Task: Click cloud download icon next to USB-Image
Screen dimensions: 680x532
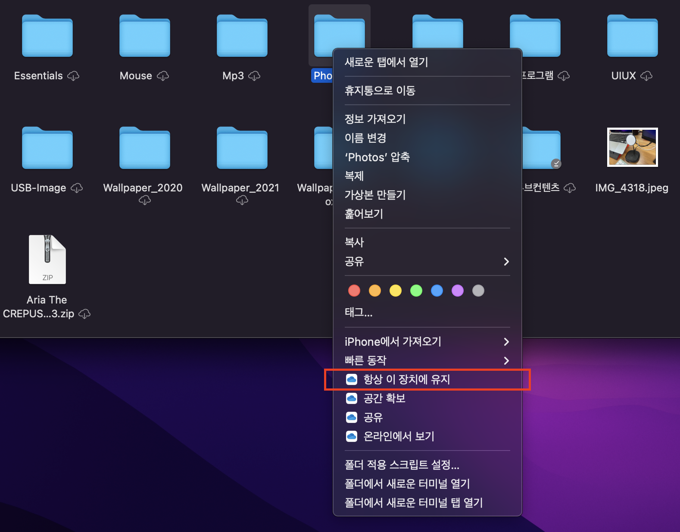Action: pos(77,188)
